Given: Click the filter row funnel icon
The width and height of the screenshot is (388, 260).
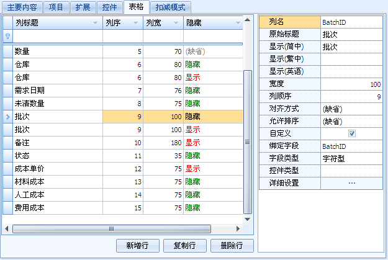Looking at the screenshot, I should (x=7, y=36).
